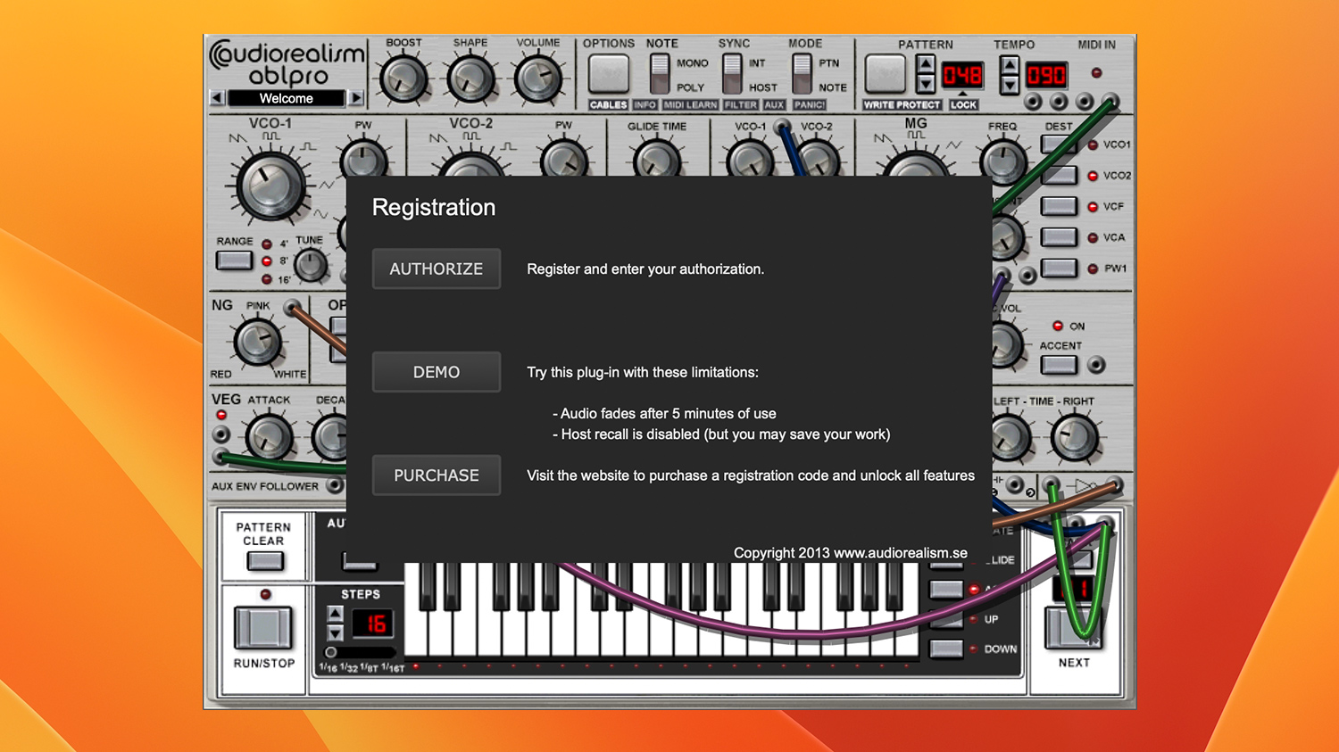Click the VCO-1 8' range LED
Viewport: 1339px width, 752px height.
click(266, 261)
